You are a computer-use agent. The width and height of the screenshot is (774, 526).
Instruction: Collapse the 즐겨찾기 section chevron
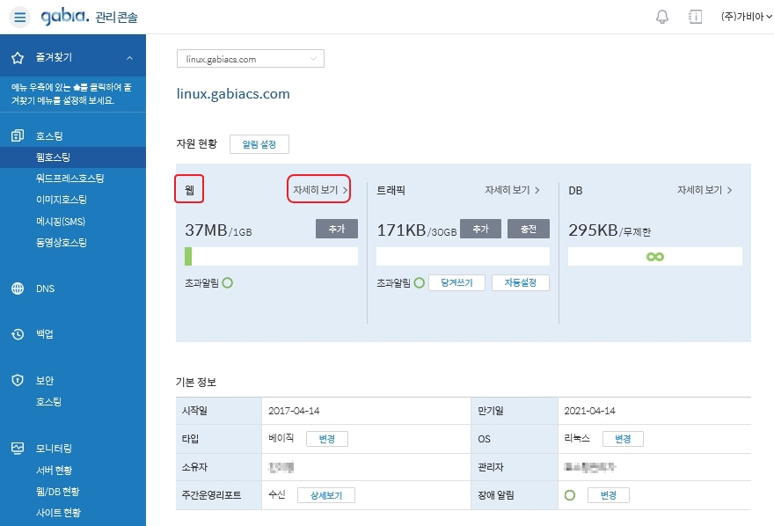130,58
